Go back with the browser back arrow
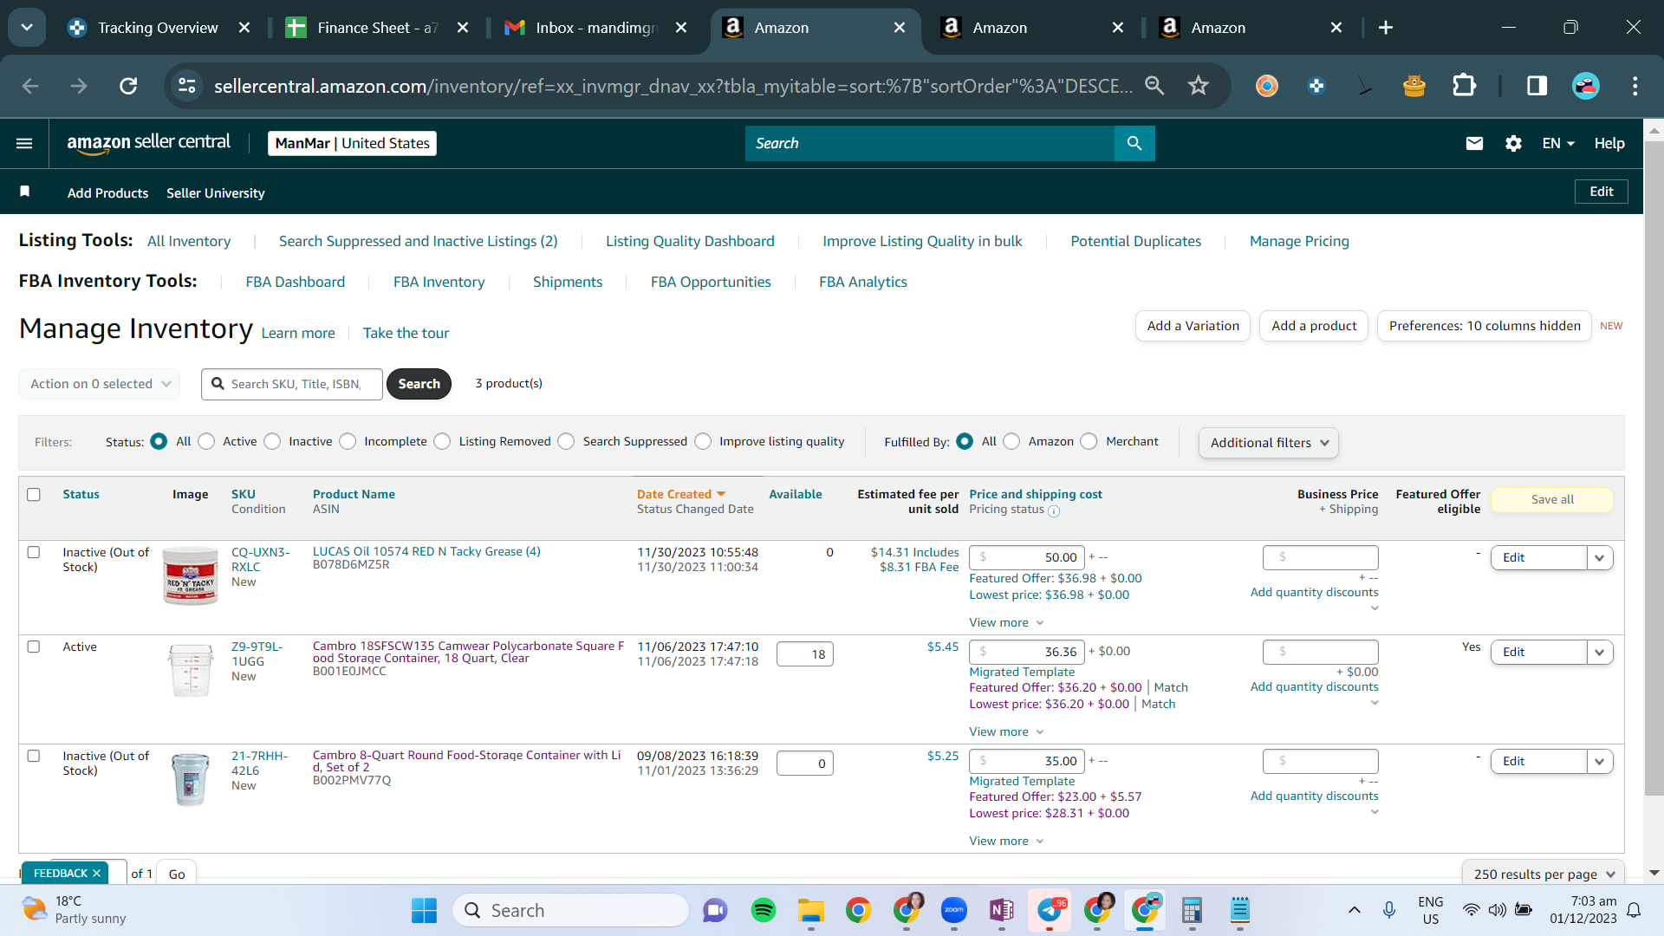Screen dimensions: 1664x936 pos(30,86)
